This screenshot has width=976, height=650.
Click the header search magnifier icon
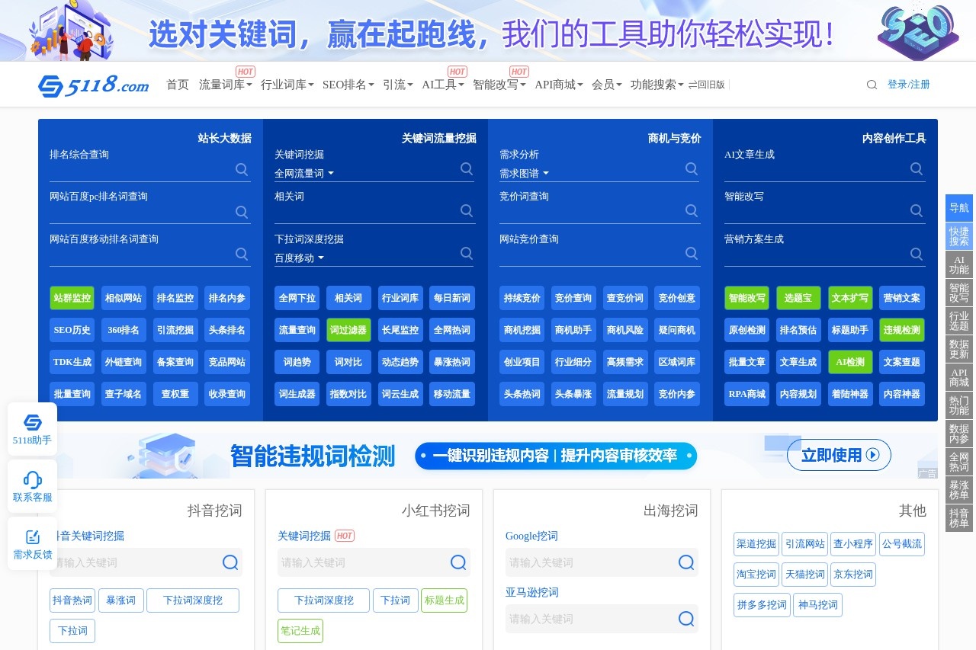coord(872,85)
